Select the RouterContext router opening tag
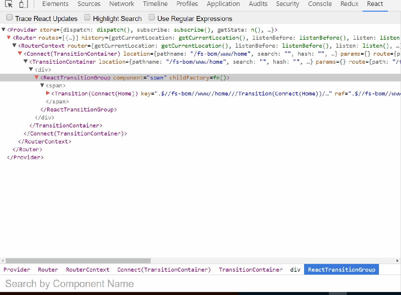 [210, 46]
